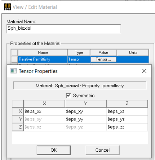Click the Tensor Properties title text
Image resolution: width=155 pixels, height=160 pixels.
click(x=38, y=71)
